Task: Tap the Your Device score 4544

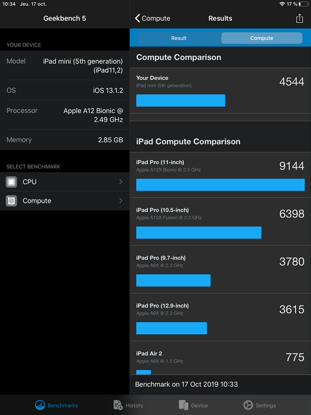Action: tap(292, 82)
